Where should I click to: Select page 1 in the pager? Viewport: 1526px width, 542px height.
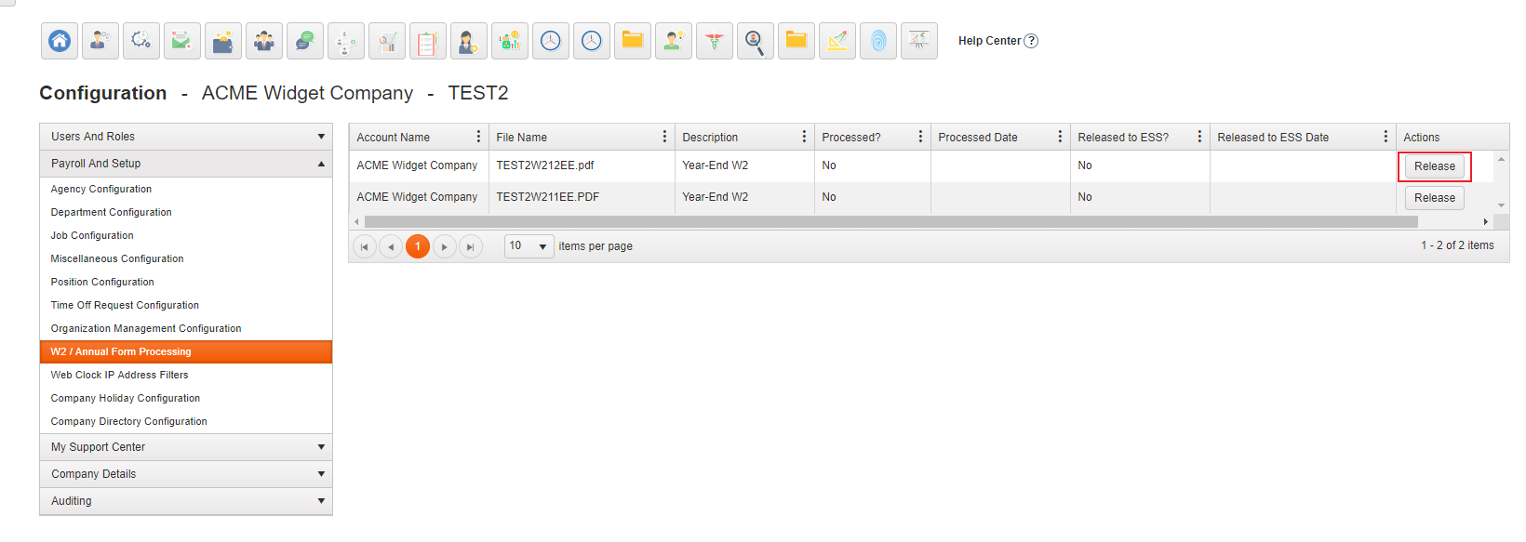coord(418,246)
